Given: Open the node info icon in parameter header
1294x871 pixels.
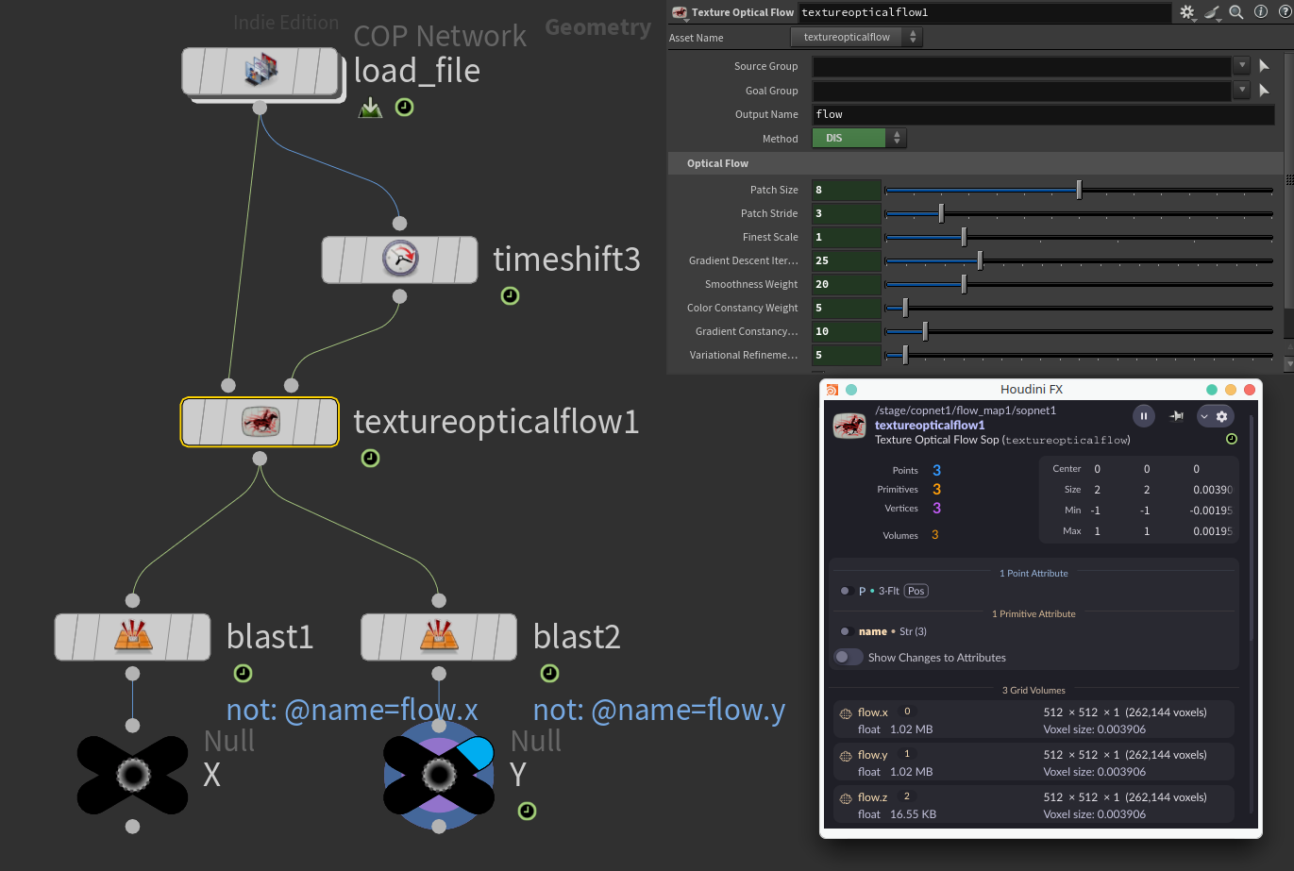Looking at the screenshot, I should (x=1260, y=12).
